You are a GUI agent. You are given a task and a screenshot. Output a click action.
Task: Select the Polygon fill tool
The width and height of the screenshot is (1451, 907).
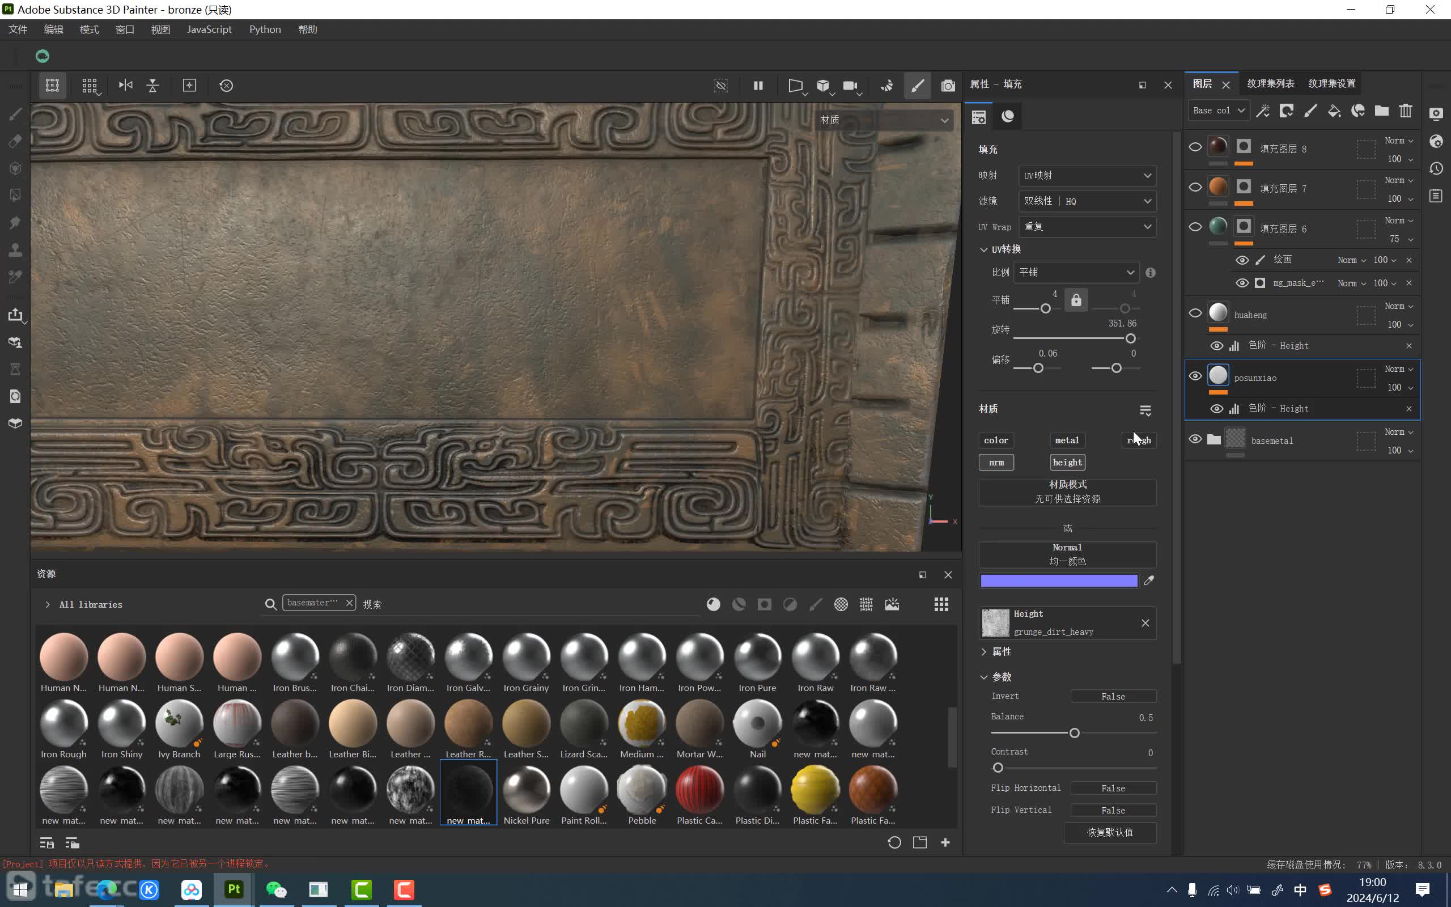tap(16, 195)
